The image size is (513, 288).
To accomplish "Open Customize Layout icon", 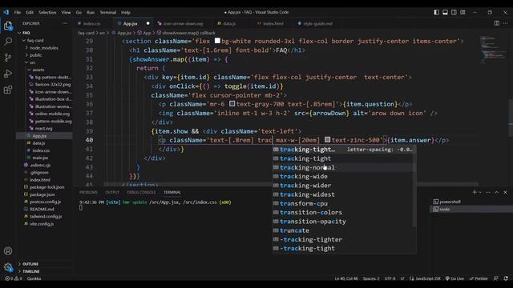I will coord(463,13).
